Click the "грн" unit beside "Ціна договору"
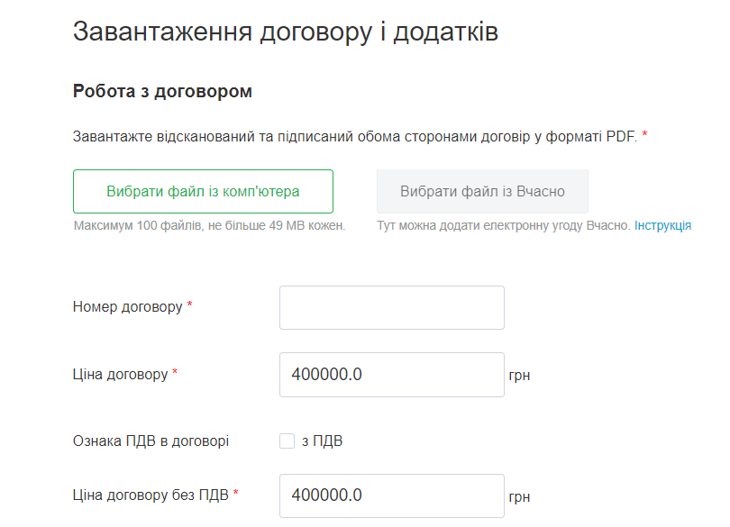 tap(519, 376)
